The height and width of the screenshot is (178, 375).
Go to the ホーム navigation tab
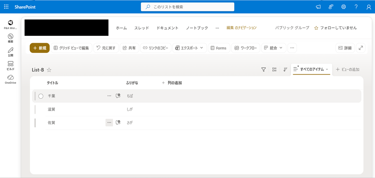pyautogui.click(x=122, y=28)
